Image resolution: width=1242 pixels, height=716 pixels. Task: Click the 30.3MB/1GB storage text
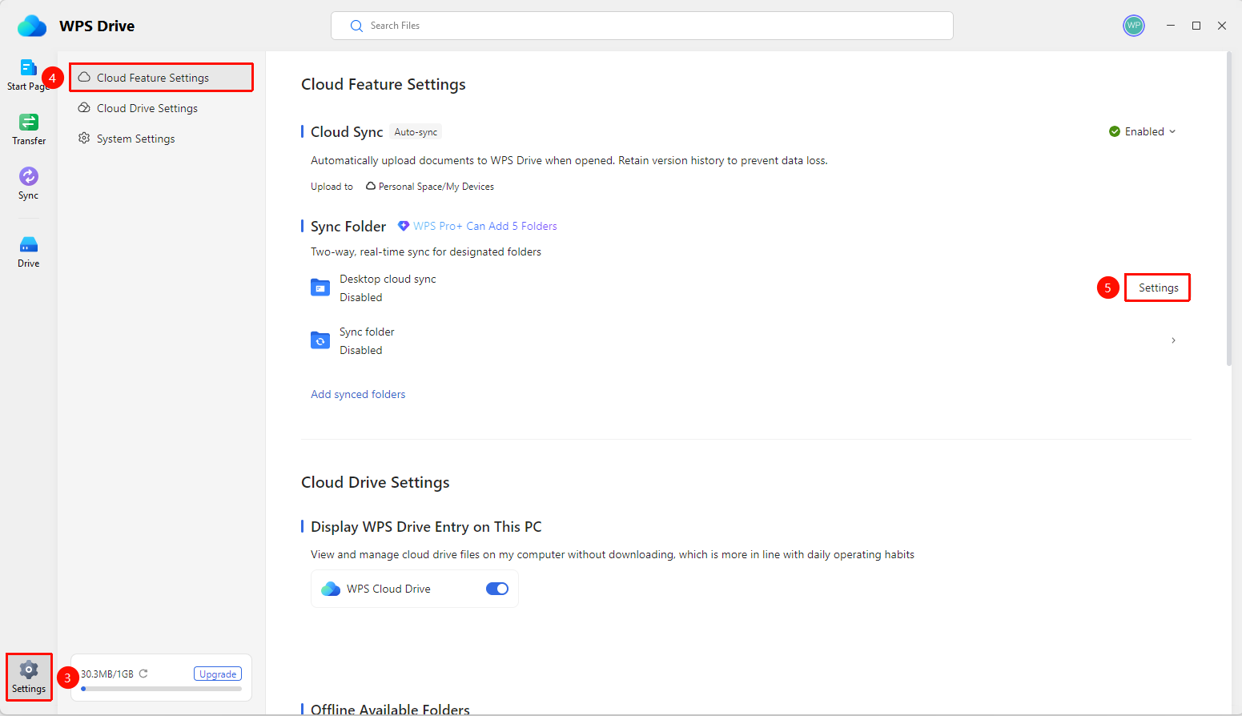[x=107, y=674]
